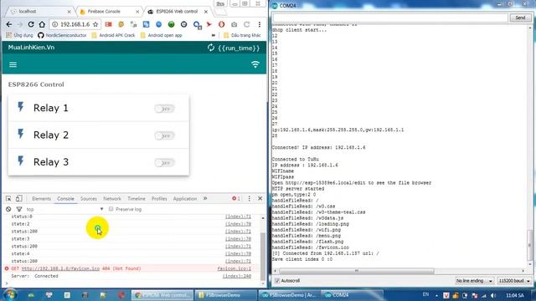Focus the DevTools console prompt line
The height and width of the screenshot is (301, 536).
point(133,283)
